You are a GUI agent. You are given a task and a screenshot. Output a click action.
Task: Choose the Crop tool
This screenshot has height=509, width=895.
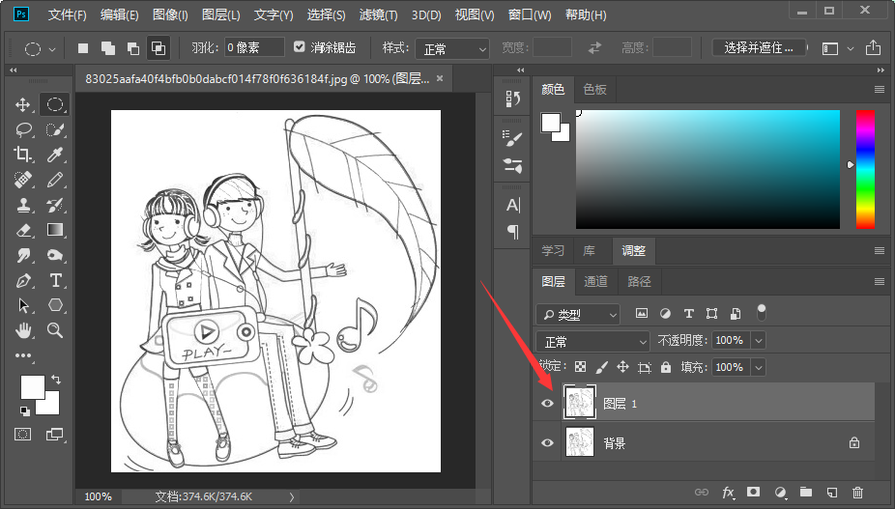click(23, 155)
